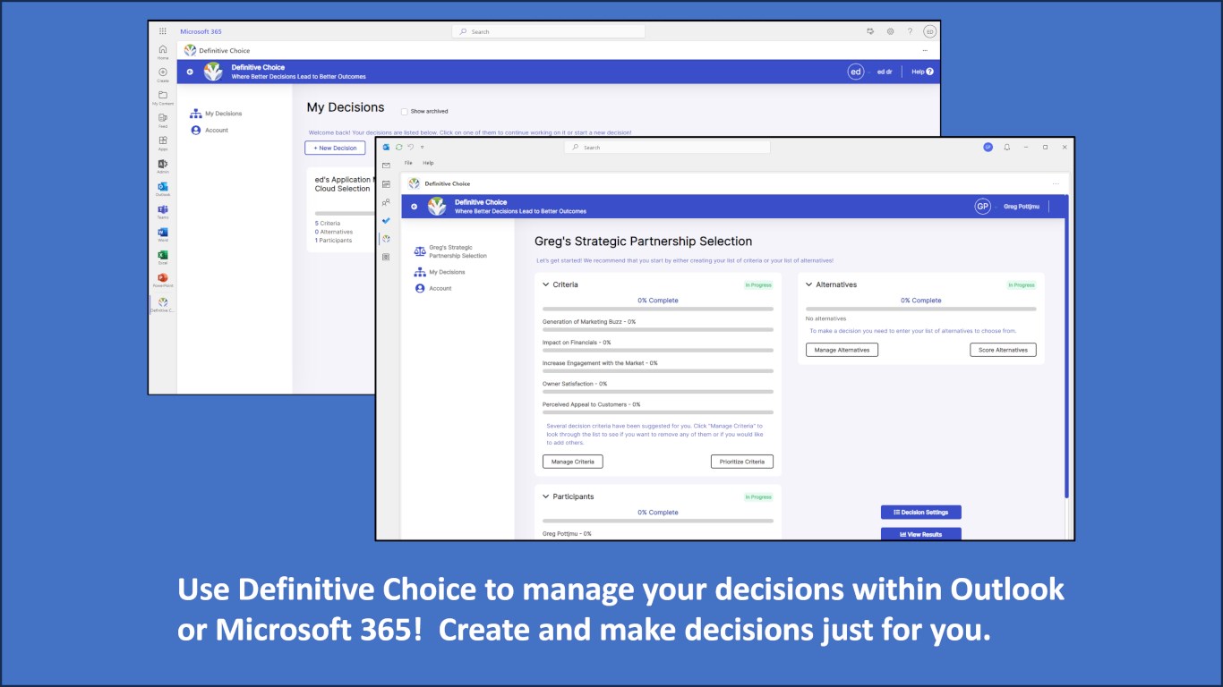This screenshot has width=1223, height=687.
Task: Select My Decisions in Outlook window nav
Action: click(440, 272)
